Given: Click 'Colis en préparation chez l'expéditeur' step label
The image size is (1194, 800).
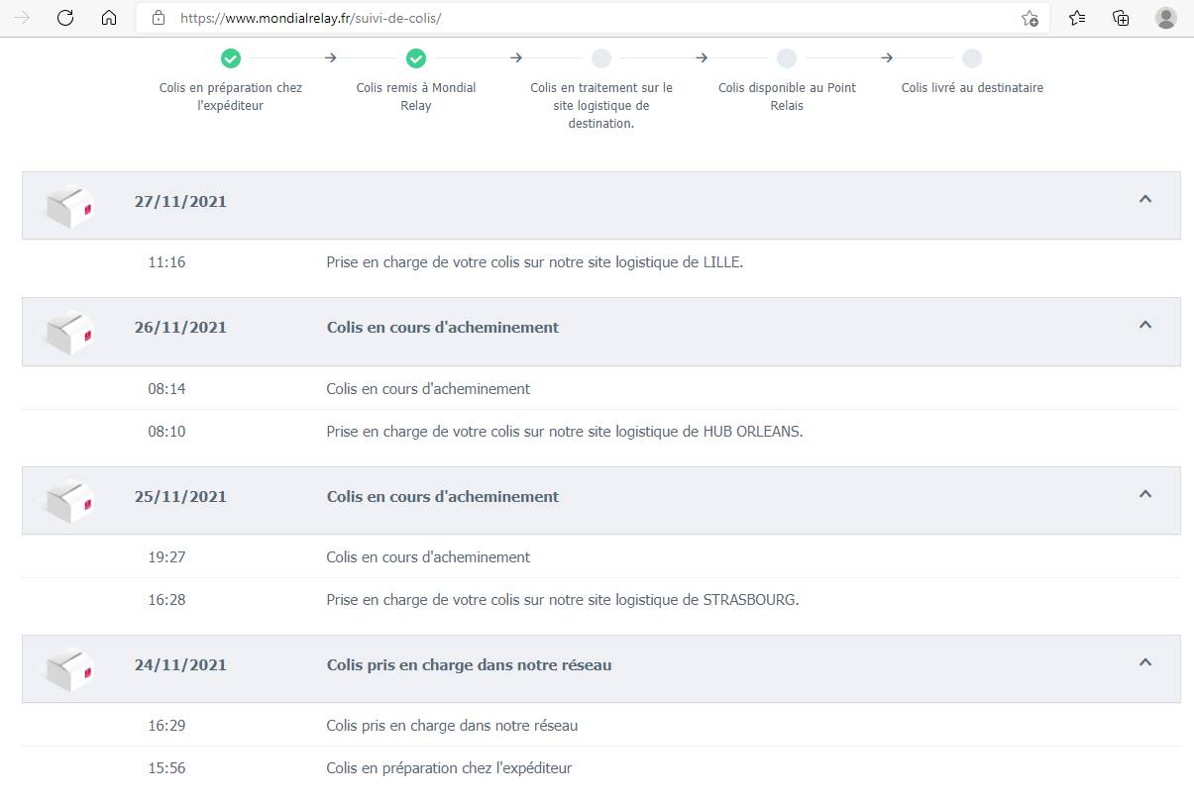Looking at the screenshot, I should click(231, 97).
